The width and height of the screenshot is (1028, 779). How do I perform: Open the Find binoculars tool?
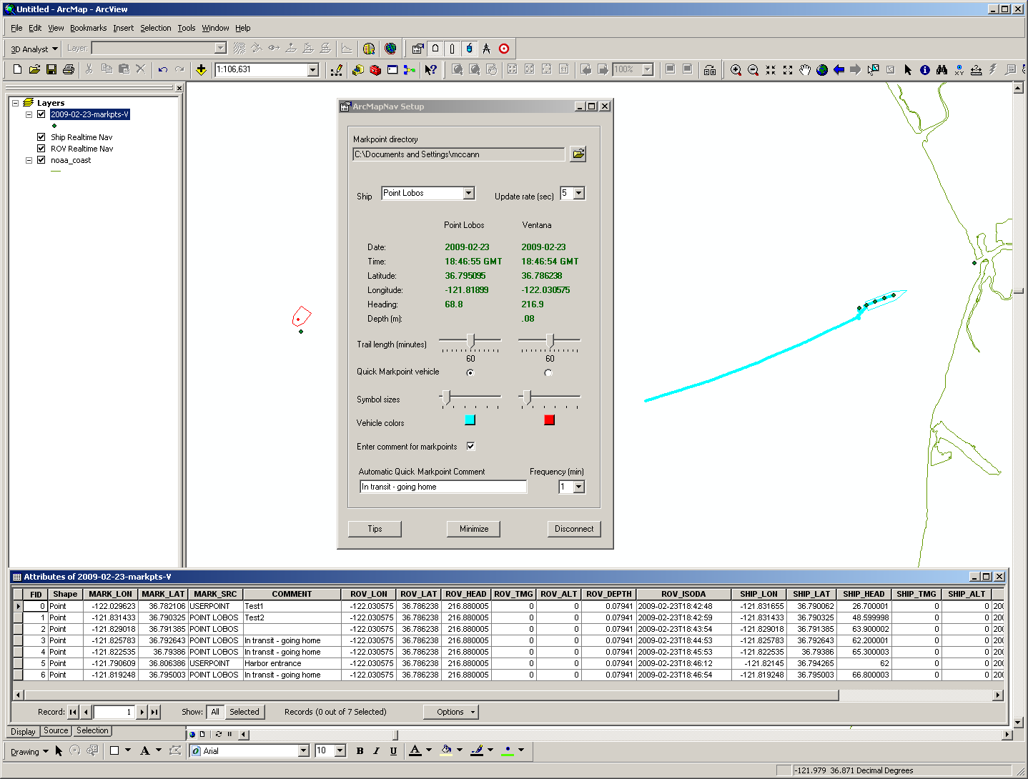click(x=942, y=69)
